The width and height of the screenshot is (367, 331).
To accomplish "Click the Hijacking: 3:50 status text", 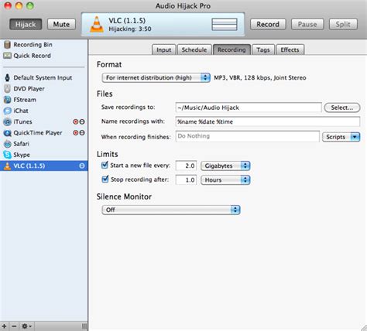I will pyautogui.click(x=130, y=29).
